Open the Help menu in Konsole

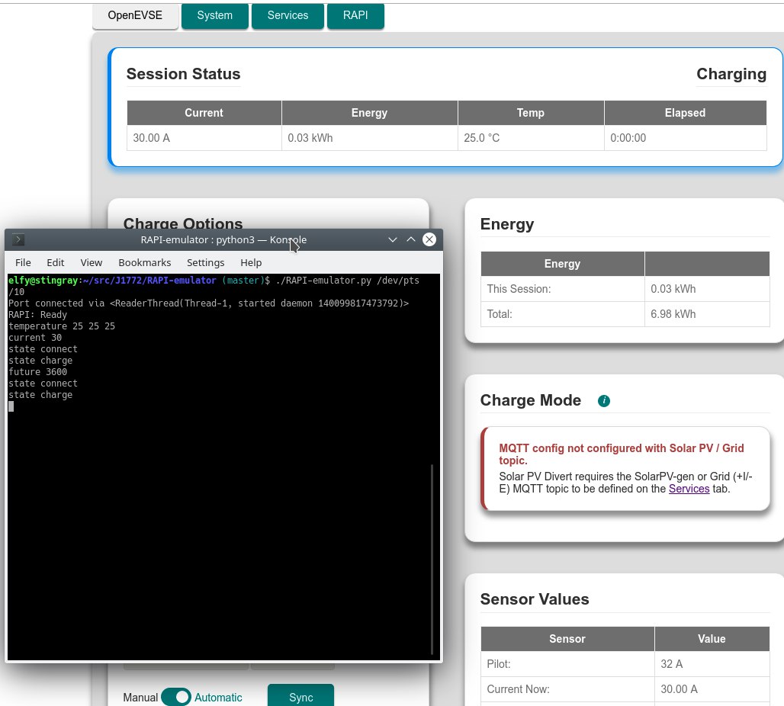click(251, 262)
